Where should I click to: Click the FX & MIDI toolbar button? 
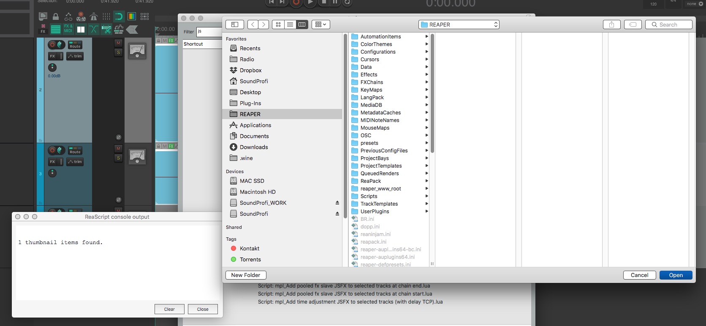point(68,29)
